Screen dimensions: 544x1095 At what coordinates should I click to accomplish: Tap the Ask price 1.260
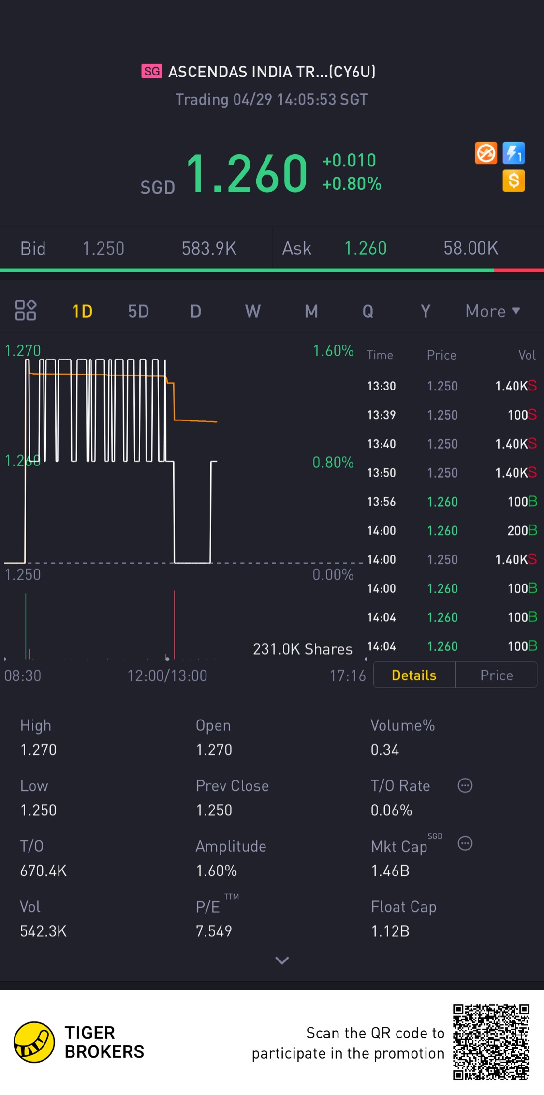coord(365,248)
